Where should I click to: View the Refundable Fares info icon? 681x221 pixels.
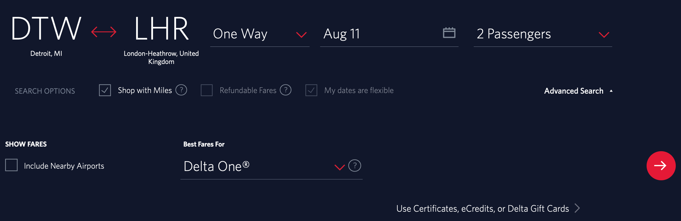click(286, 90)
